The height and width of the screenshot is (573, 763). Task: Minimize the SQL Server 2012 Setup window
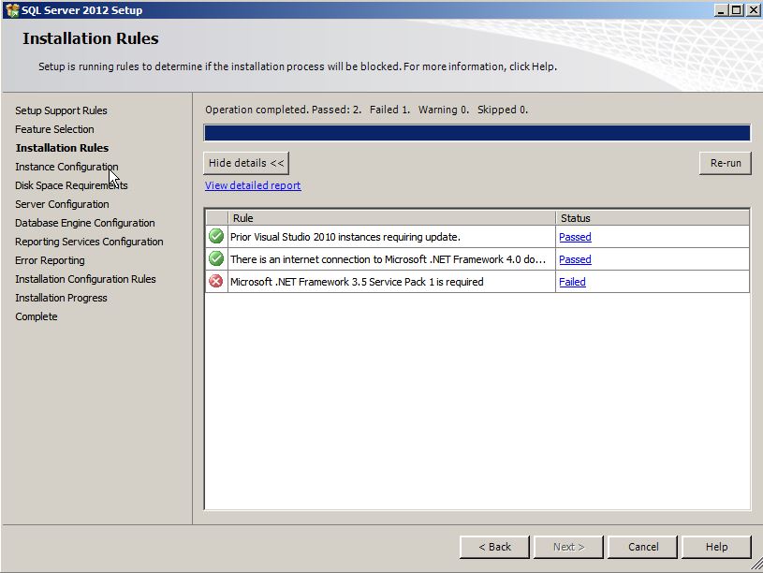[x=722, y=9]
